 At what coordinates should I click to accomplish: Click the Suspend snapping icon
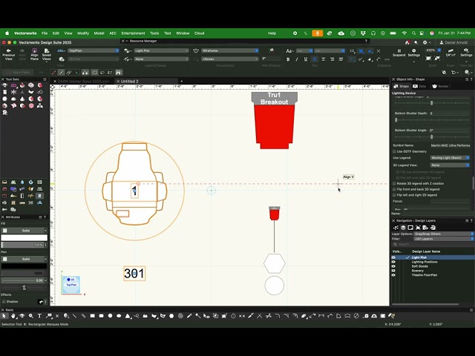point(399,51)
